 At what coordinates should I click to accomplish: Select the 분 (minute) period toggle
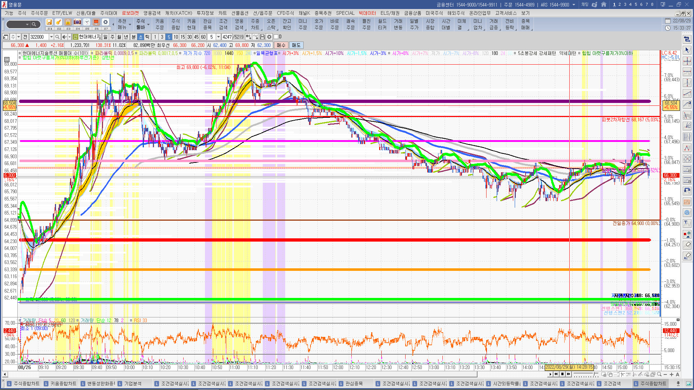[133, 37]
